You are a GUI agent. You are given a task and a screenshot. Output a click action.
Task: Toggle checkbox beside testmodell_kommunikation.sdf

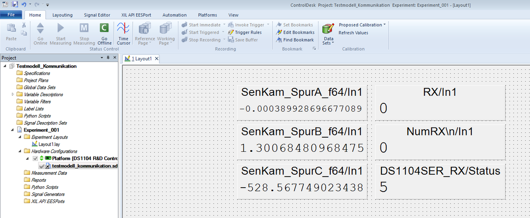coord(41,165)
